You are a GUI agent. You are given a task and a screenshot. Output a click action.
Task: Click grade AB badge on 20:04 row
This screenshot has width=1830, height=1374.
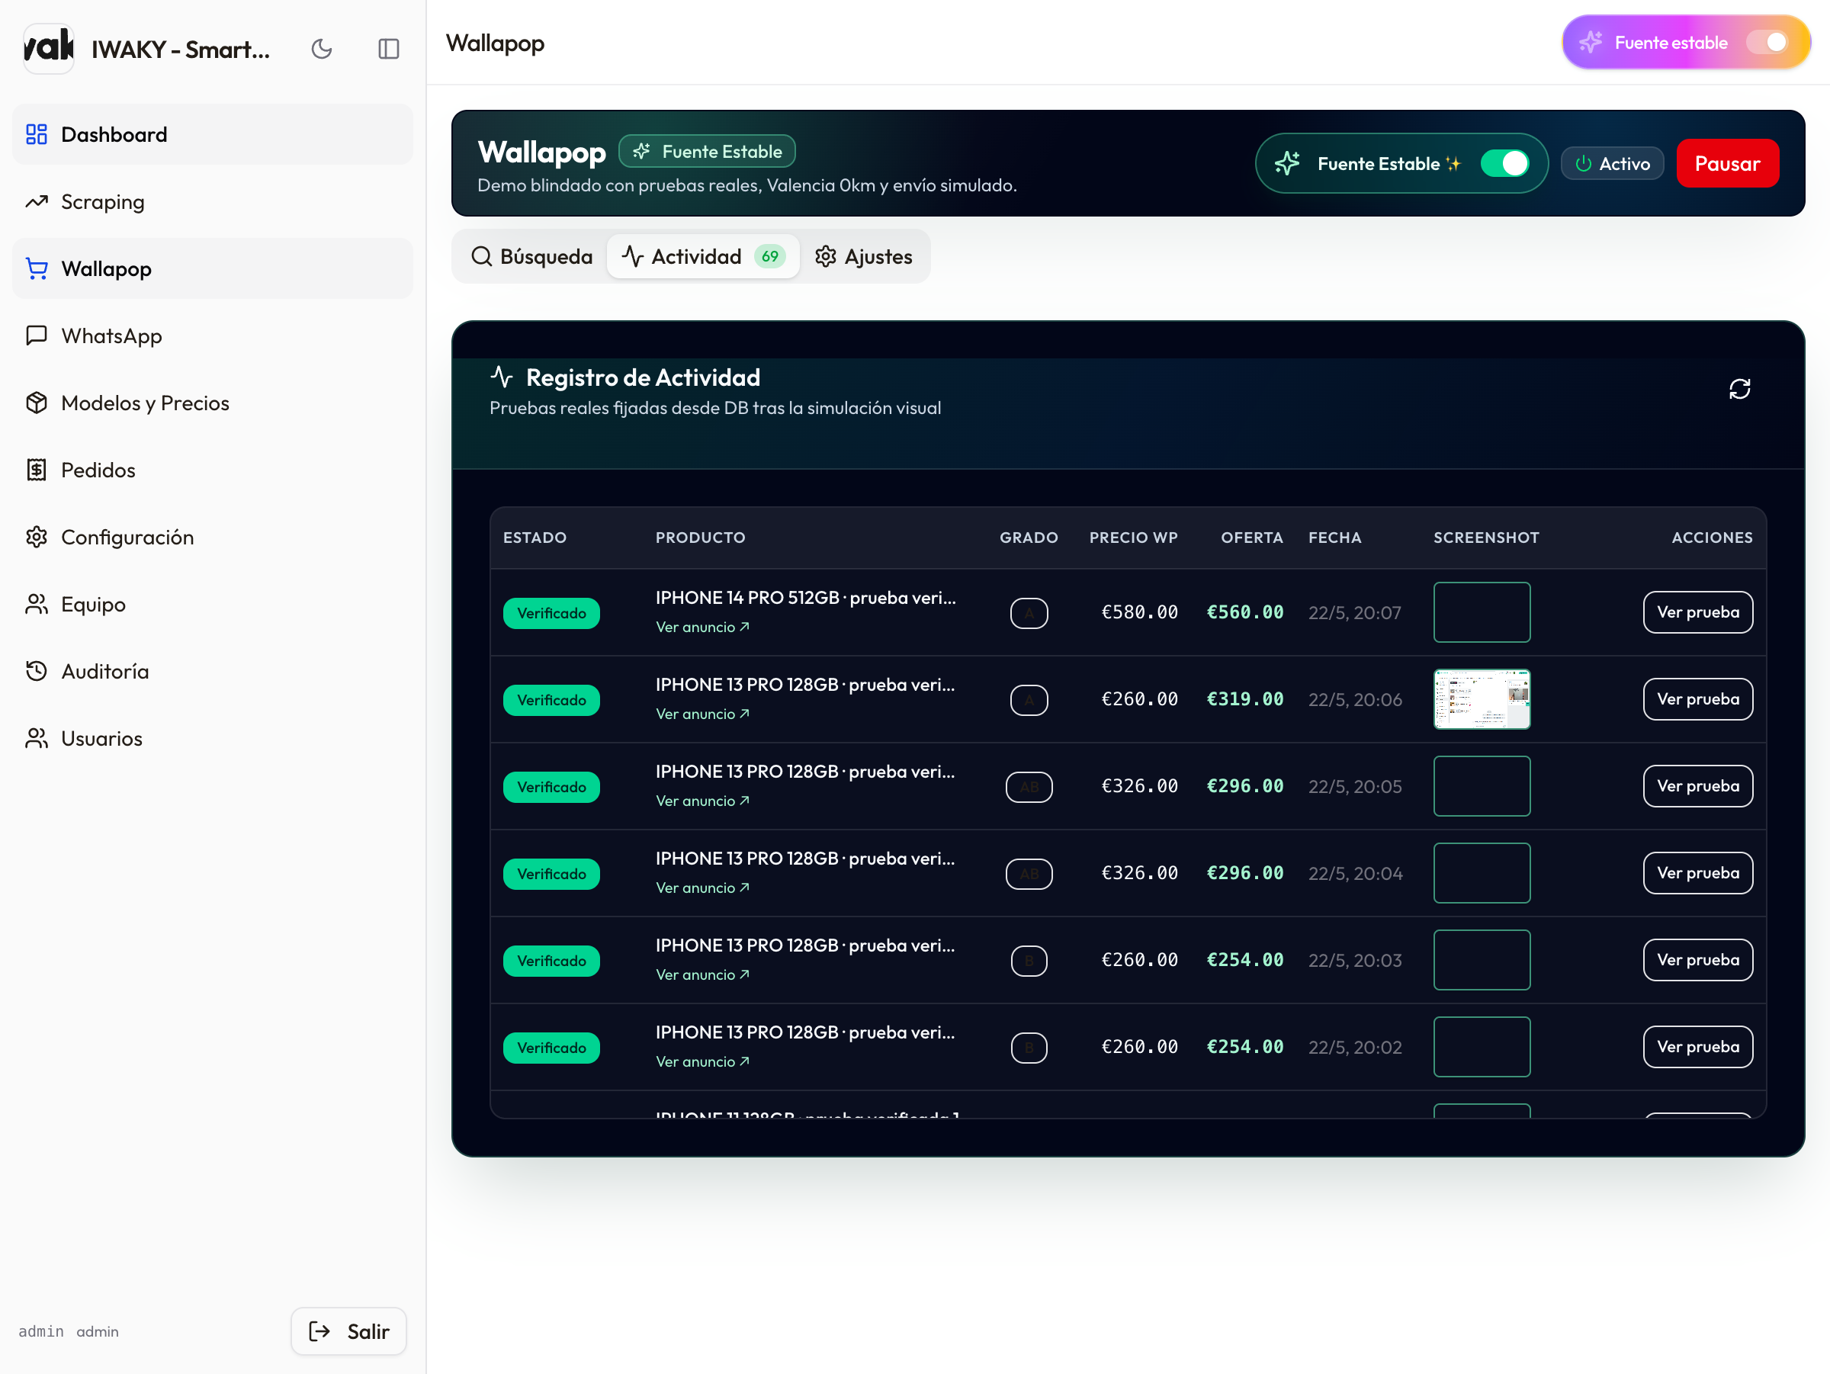[1029, 874]
